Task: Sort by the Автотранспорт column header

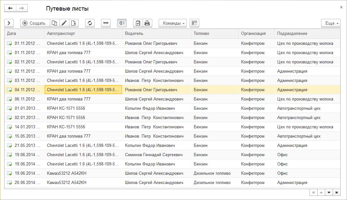Action: click(x=83, y=34)
